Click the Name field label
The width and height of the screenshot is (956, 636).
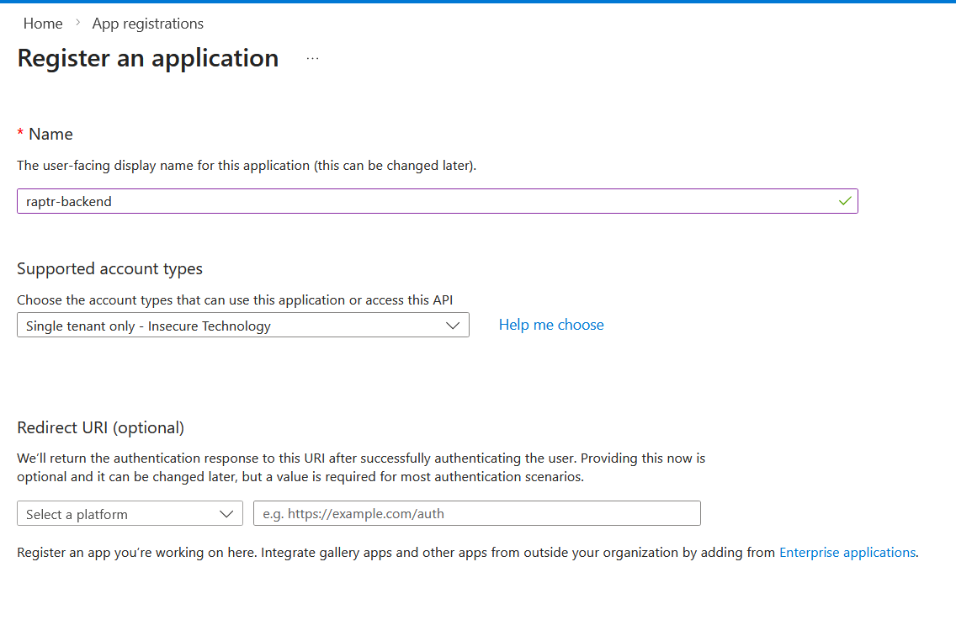(x=50, y=134)
